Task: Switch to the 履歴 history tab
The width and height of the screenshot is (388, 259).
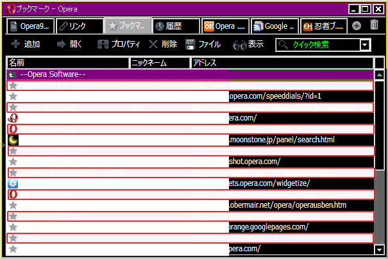Action: point(176,26)
